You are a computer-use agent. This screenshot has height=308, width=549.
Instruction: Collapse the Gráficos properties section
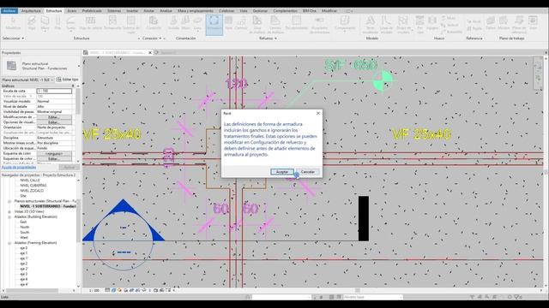coord(73,86)
